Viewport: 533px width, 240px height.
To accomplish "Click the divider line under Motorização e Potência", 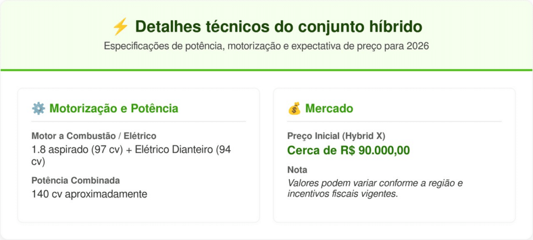I will point(138,122).
